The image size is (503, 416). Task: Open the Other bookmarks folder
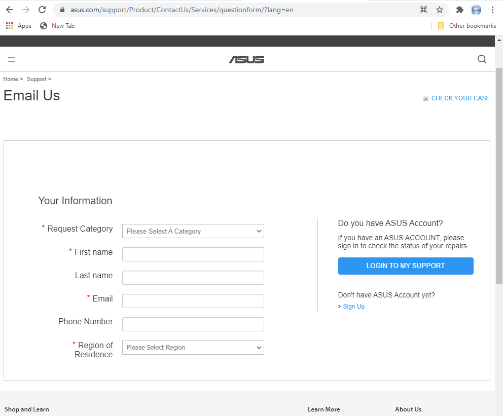pyautogui.click(x=466, y=26)
